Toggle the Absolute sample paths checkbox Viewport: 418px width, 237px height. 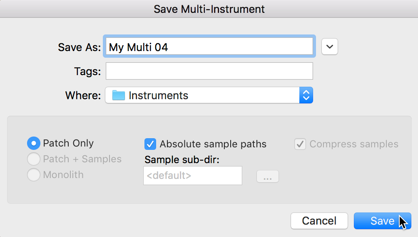[x=150, y=144]
